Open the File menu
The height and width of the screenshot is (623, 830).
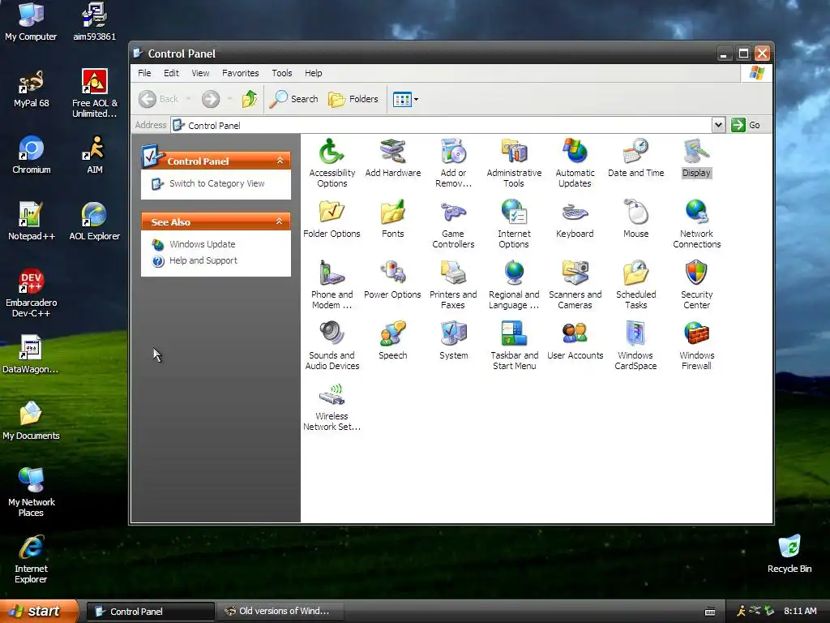144,73
